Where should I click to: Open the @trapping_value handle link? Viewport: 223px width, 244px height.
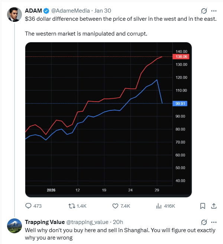(x=84, y=222)
